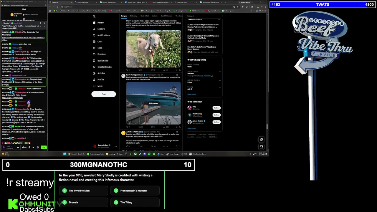
Task: Switch to Following tab
Action: [x=134, y=16]
